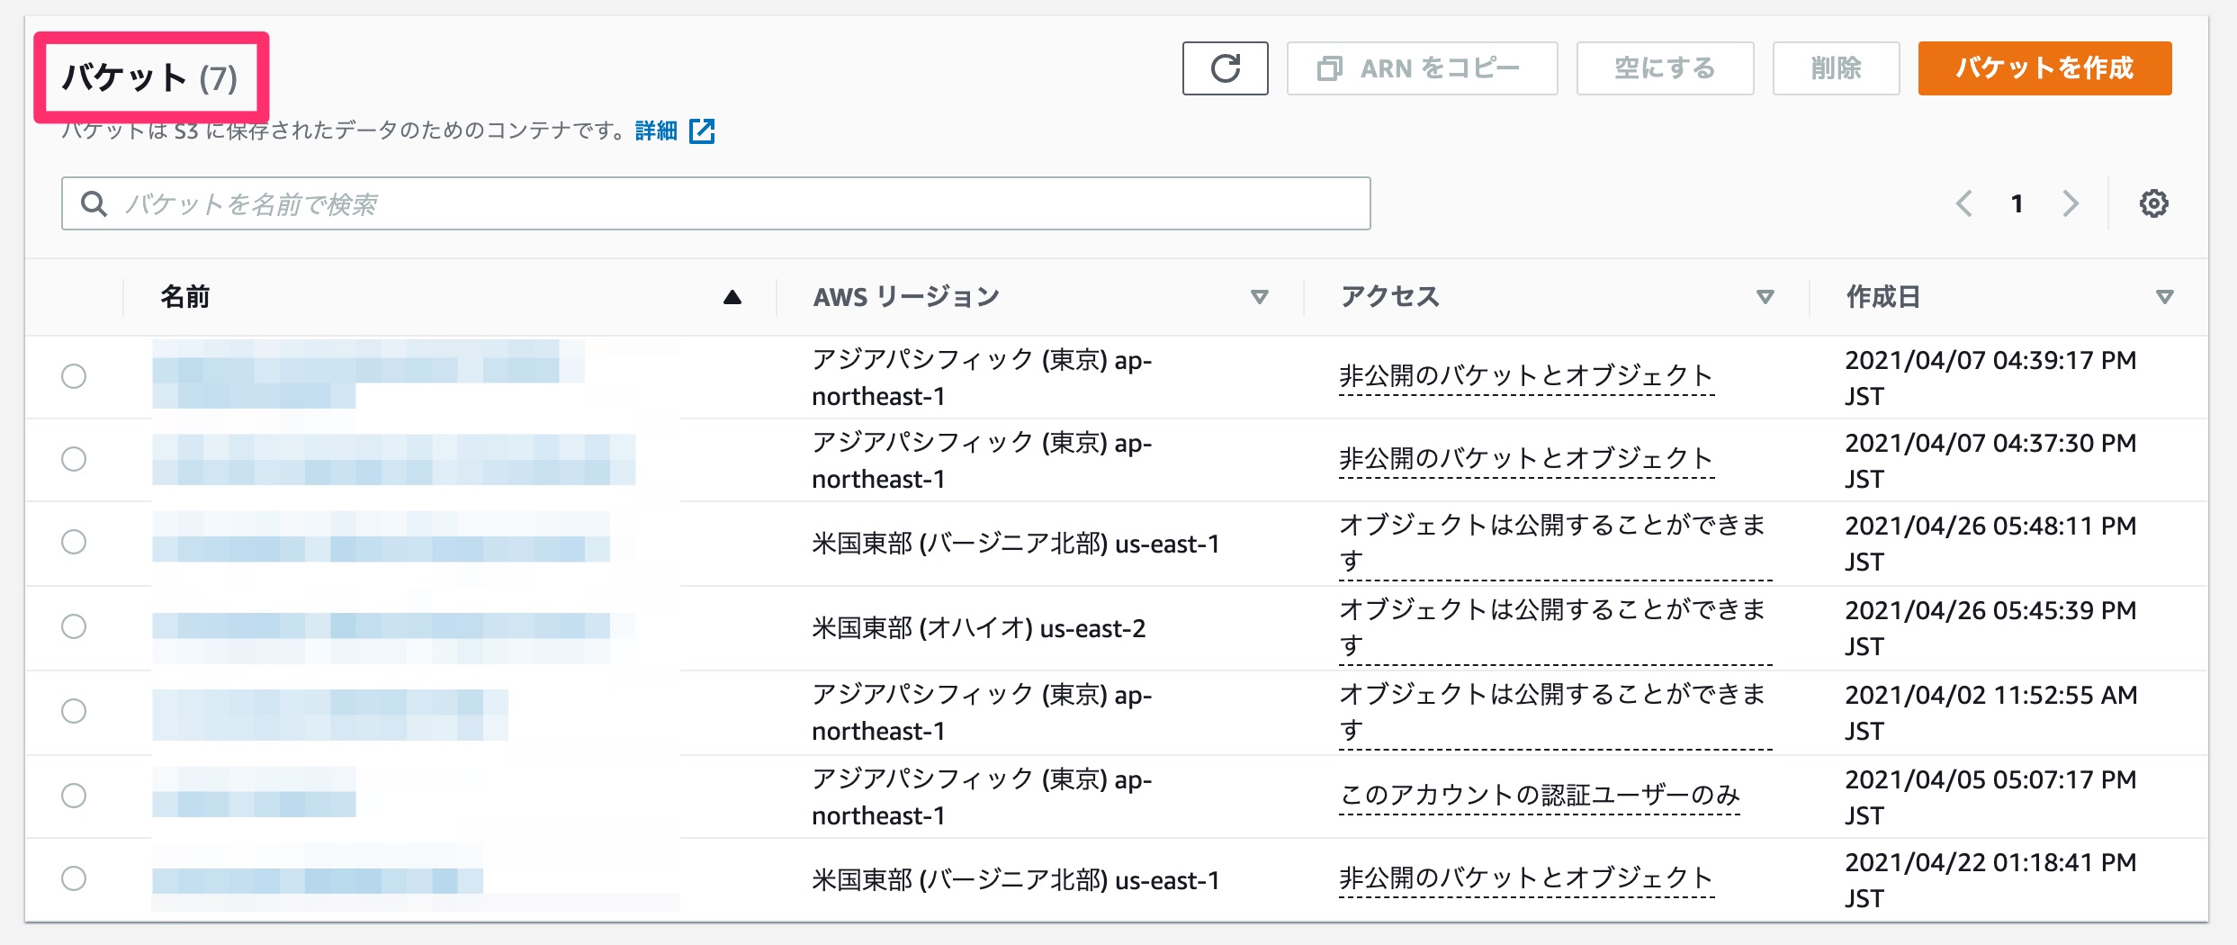Go to previous page with left chevron
This screenshot has height=945, width=2237.
[1966, 203]
